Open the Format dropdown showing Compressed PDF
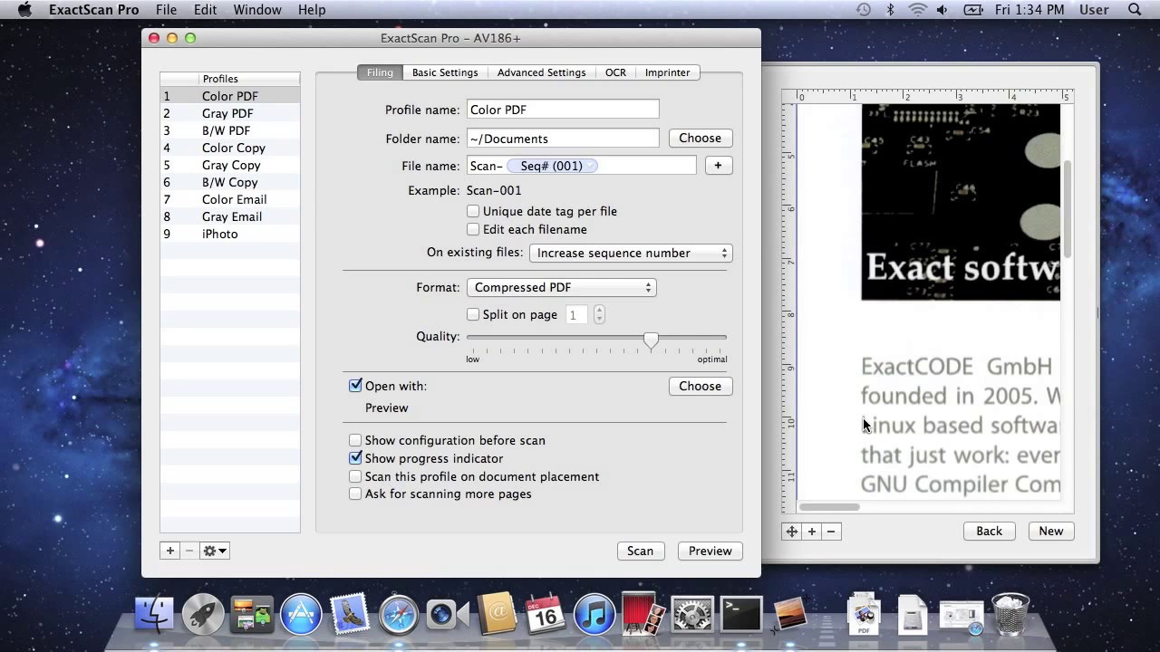This screenshot has width=1160, height=652. [x=561, y=287]
